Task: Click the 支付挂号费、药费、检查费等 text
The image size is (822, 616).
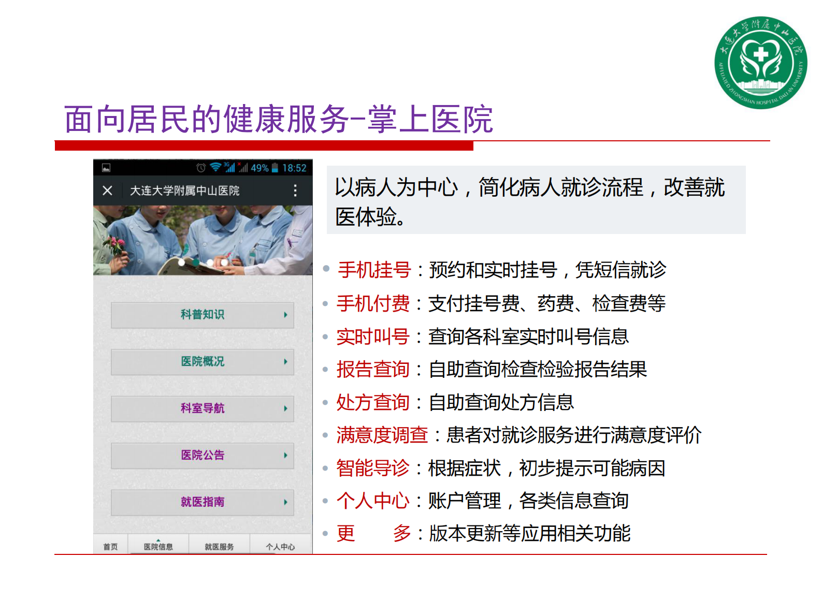Action: pyautogui.click(x=547, y=303)
